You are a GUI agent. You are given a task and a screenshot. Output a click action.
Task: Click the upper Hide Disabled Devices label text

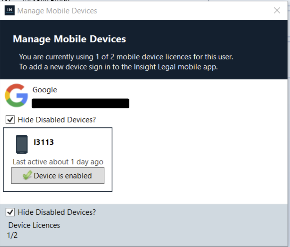pos(57,120)
